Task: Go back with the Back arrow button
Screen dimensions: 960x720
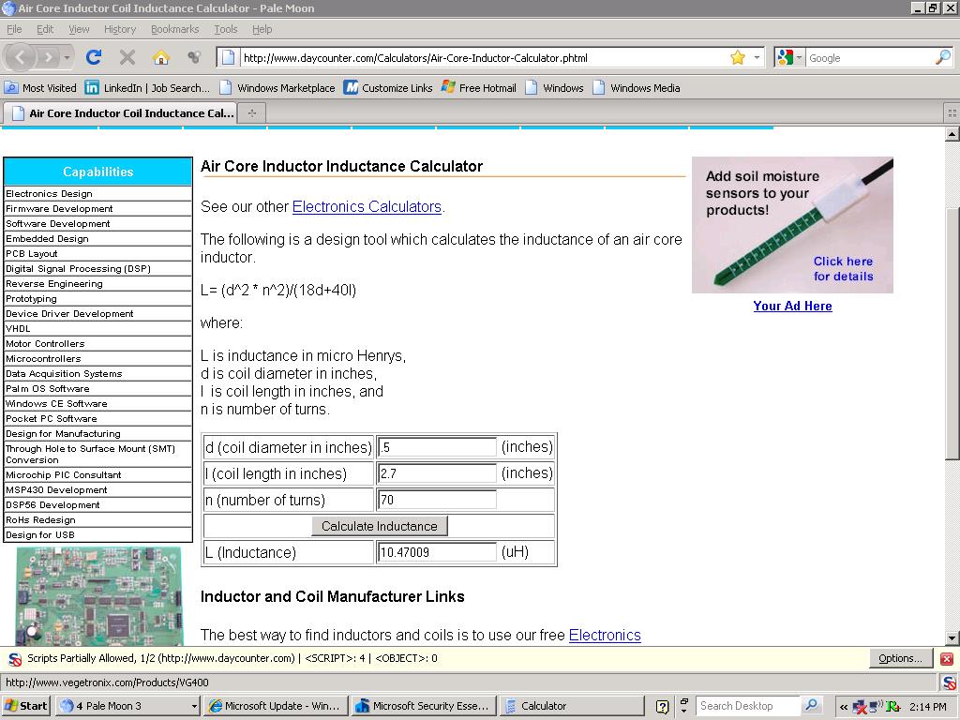Action: click(x=20, y=57)
